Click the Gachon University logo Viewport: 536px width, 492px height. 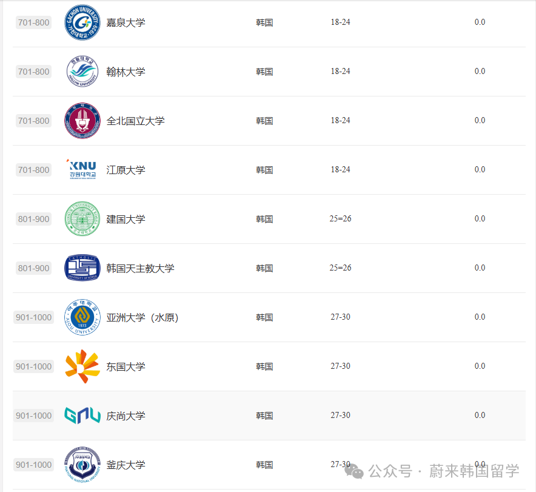(82, 22)
